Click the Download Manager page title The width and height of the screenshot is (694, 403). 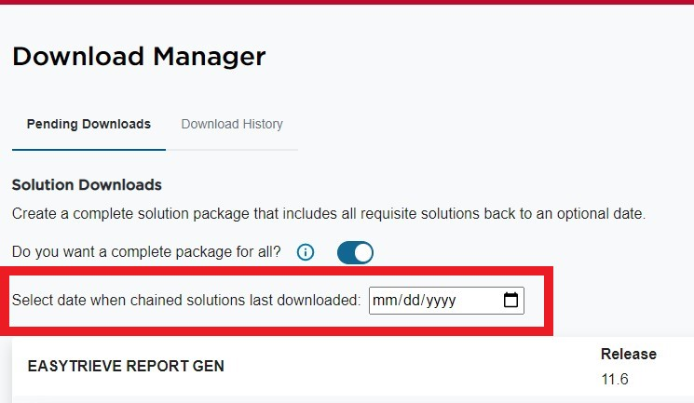139,57
